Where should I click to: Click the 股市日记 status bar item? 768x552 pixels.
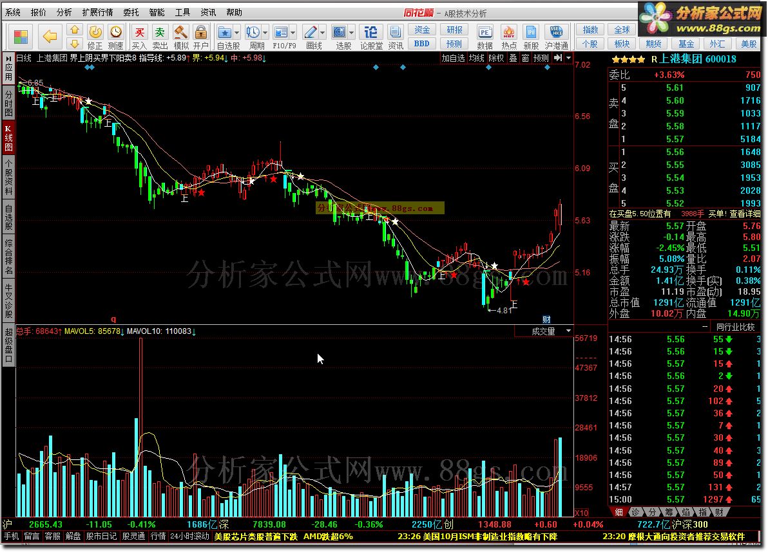[x=101, y=537]
